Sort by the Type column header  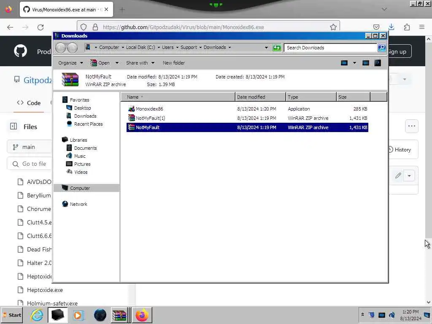click(311, 97)
